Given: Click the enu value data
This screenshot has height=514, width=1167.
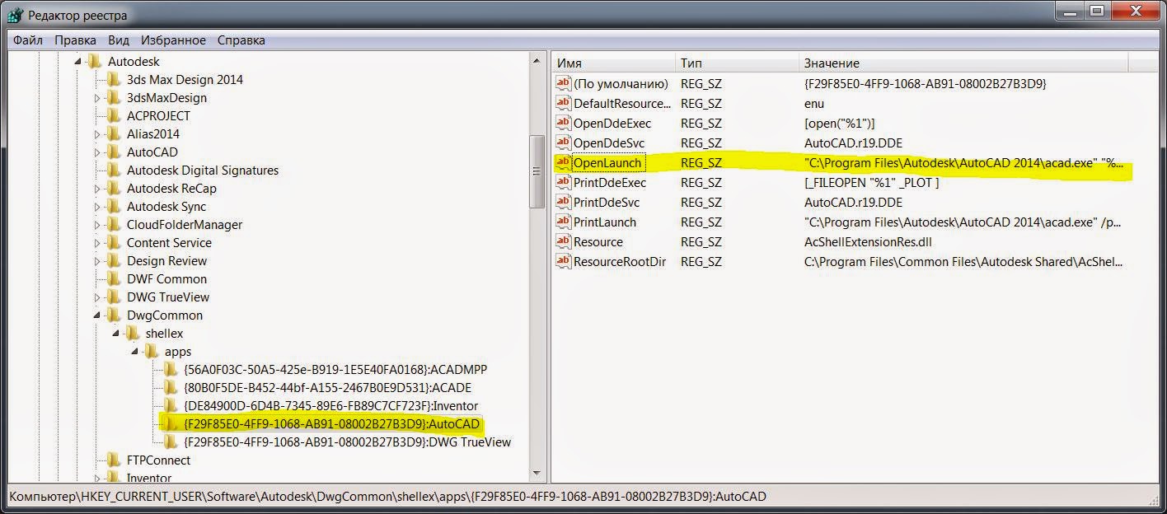Looking at the screenshot, I should [814, 103].
